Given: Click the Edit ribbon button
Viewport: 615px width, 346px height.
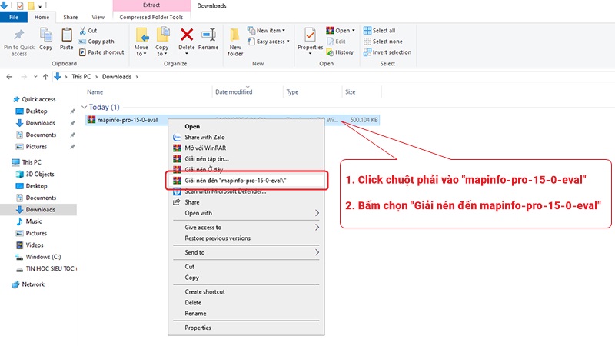Looking at the screenshot, I should [336, 42].
